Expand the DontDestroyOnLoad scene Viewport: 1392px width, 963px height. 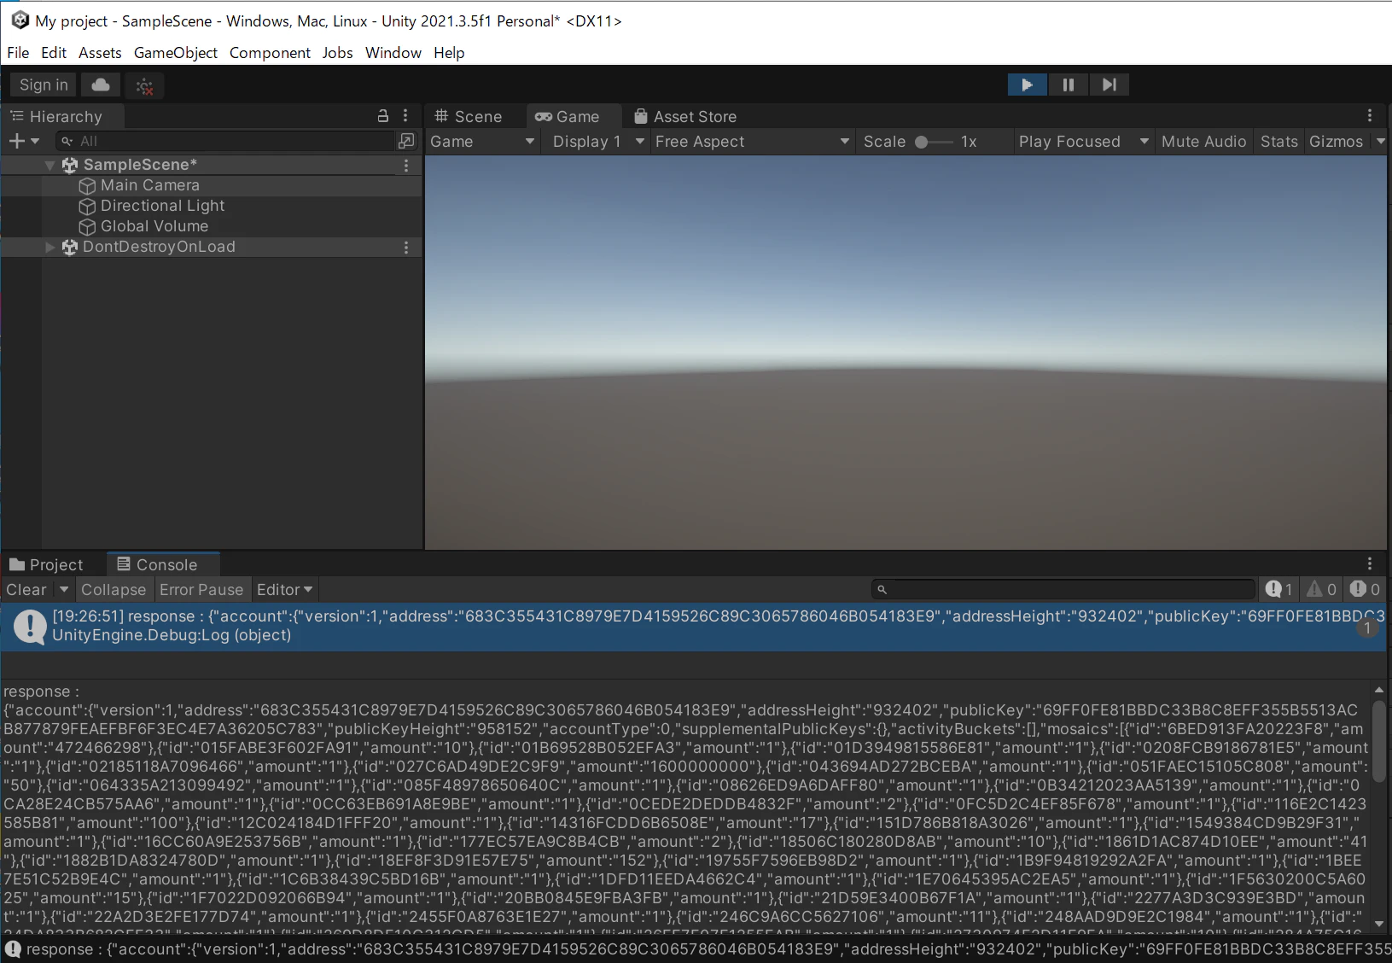pyautogui.click(x=50, y=247)
